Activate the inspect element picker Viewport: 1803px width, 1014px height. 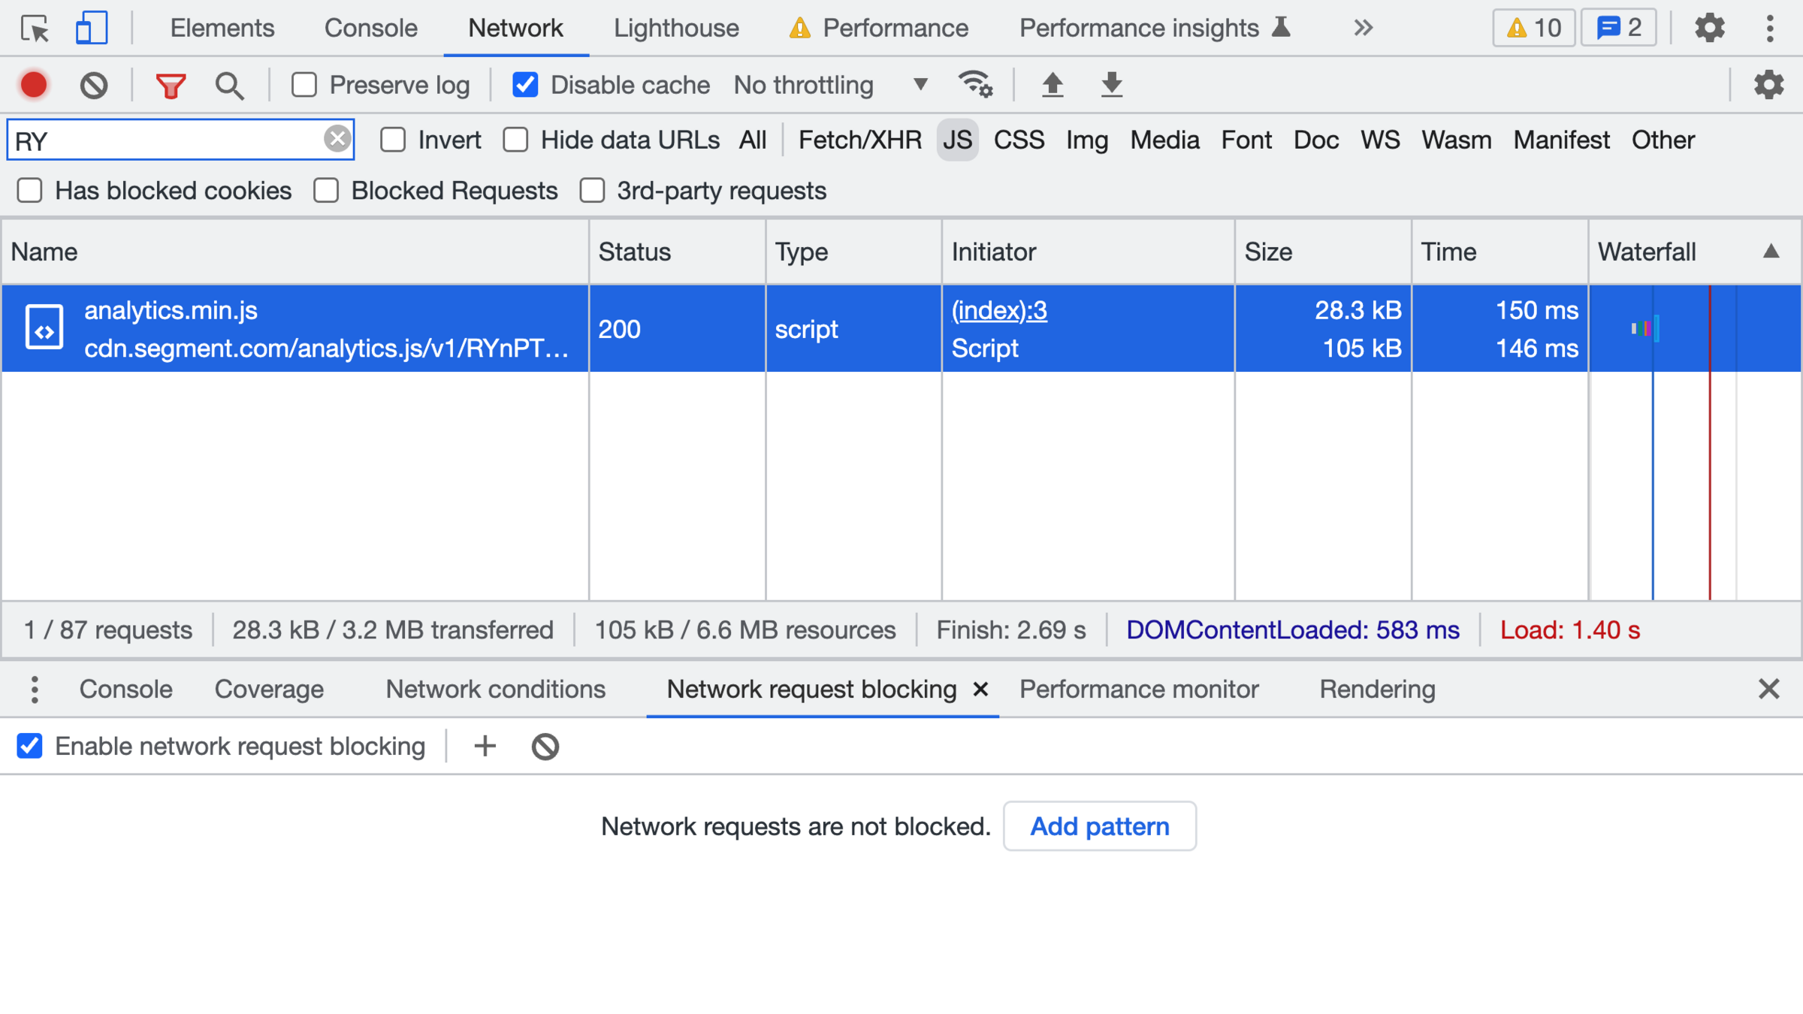(35, 29)
